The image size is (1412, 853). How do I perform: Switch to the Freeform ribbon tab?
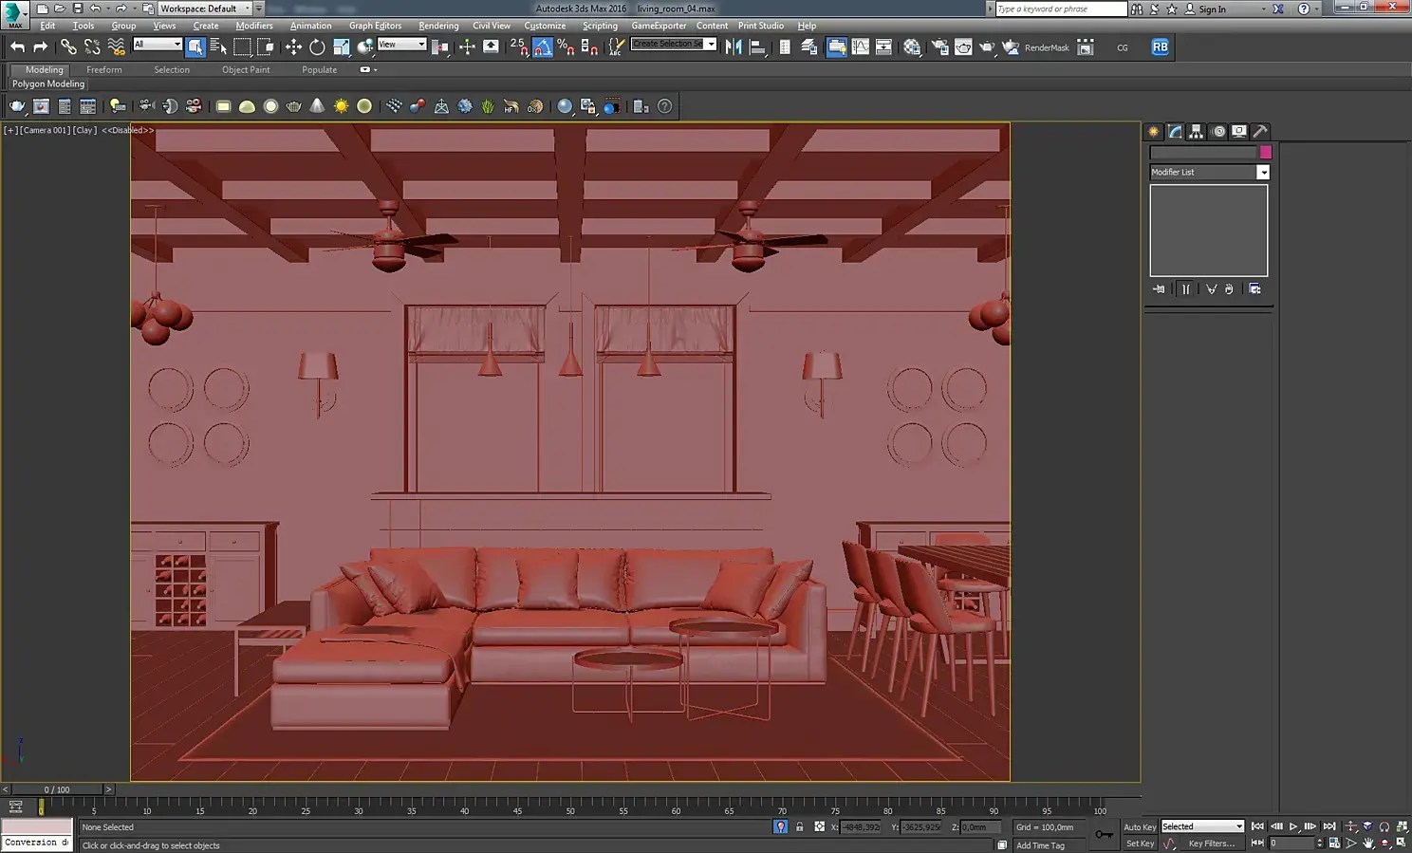(x=103, y=70)
